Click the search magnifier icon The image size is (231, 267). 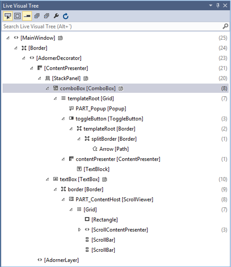tap(225, 27)
